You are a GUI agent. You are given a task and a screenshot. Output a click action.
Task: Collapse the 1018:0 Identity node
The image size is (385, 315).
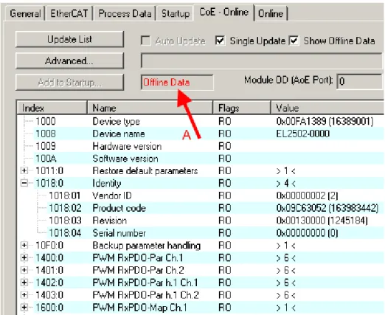24,183
